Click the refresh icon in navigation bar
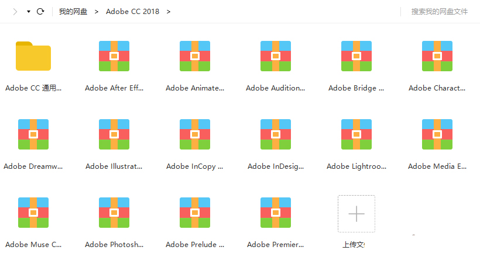The image size is (480, 271). [40, 12]
